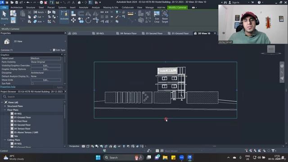Click the ViewCube in 3D view
Image resolution: width=288 pixels, height=162 pixels.
pyautogui.click(x=271, y=49)
